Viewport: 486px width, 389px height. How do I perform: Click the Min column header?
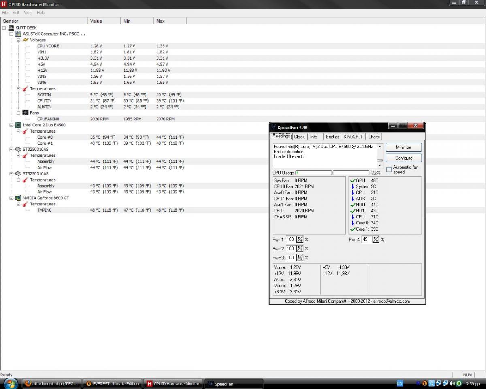pyautogui.click(x=137, y=21)
